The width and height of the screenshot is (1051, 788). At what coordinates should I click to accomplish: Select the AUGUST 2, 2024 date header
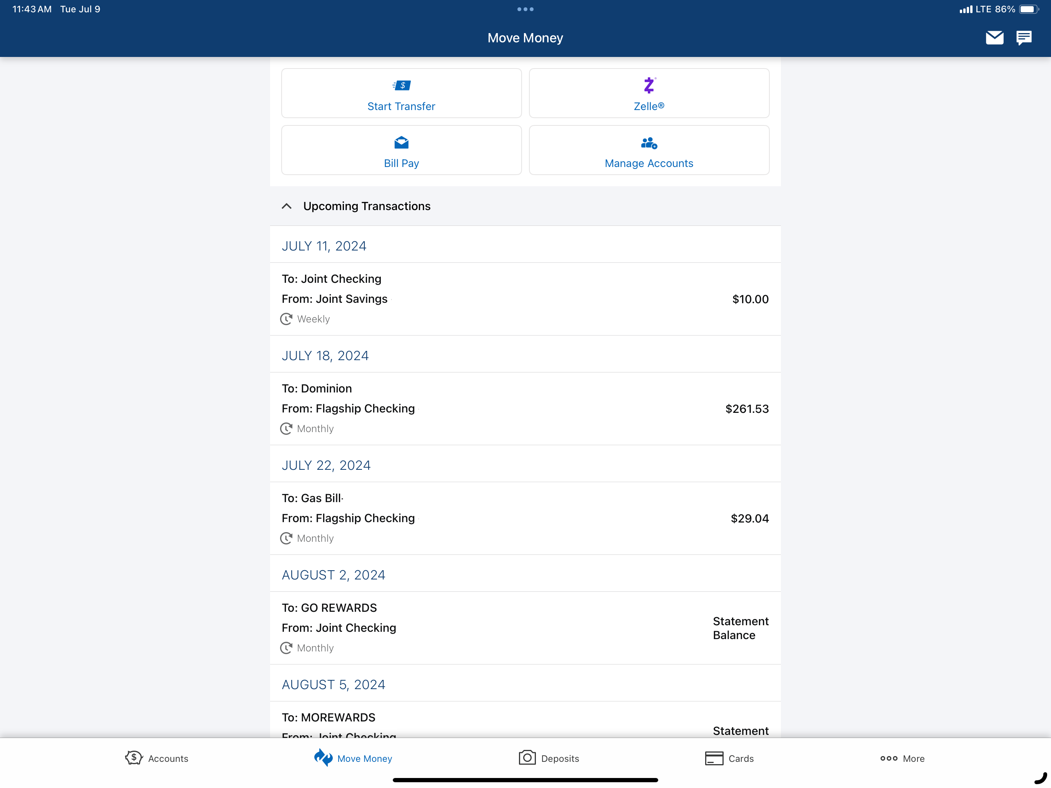coord(334,576)
